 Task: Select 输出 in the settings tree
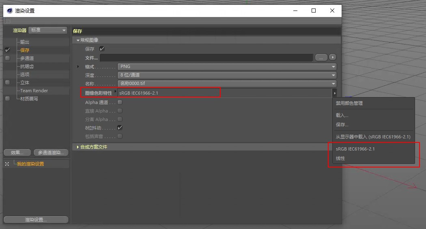pos(25,42)
